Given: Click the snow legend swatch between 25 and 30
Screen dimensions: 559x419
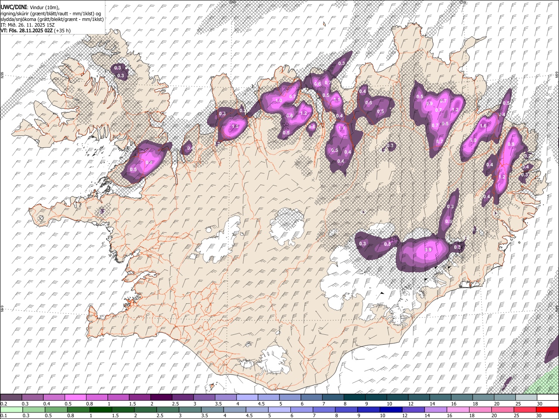Looking at the screenshot, I should 526,398.
